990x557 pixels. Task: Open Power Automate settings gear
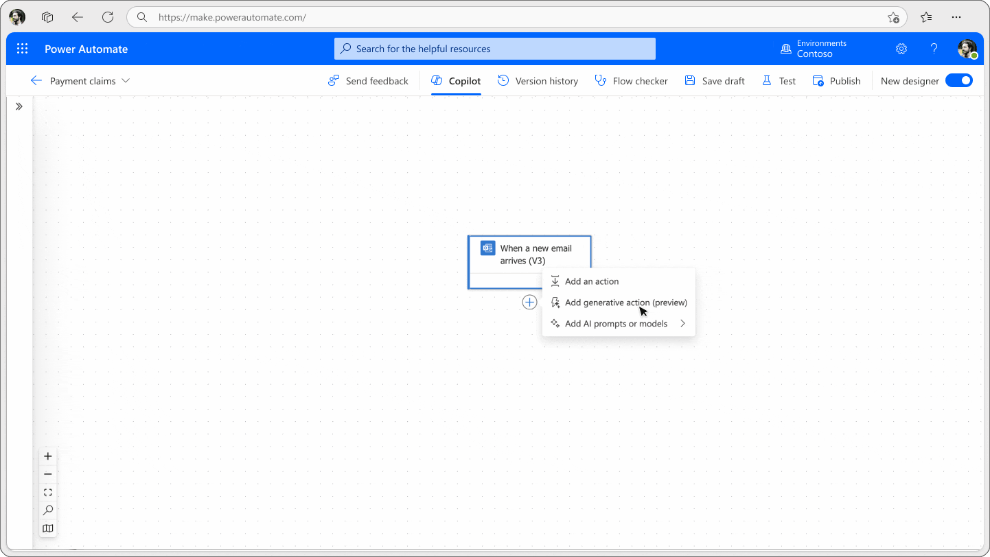[x=901, y=48]
